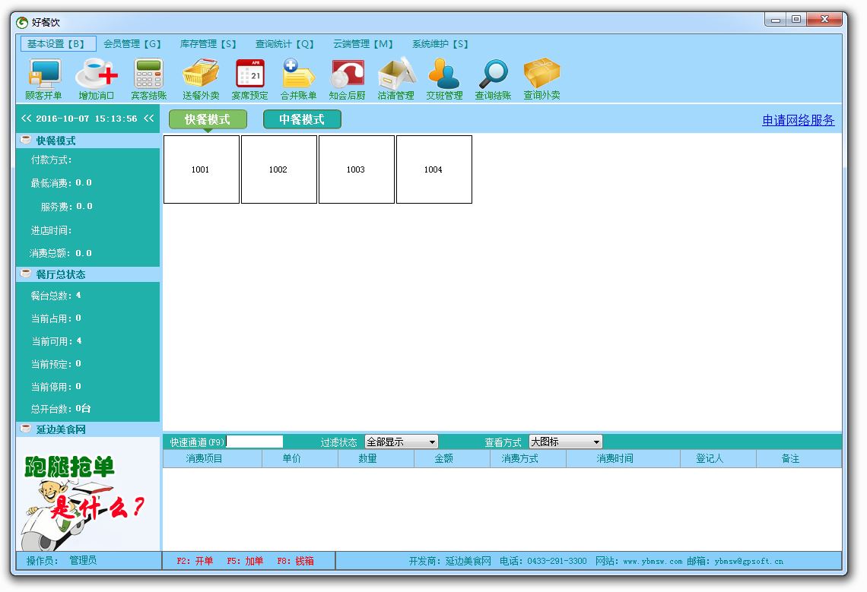Collapse the 餐厅总状态 panel header
Viewport: 867px width, 592px height.
click(61, 274)
